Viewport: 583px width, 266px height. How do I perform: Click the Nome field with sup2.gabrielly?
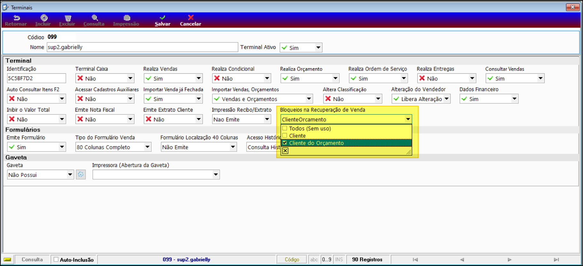point(142,47)
